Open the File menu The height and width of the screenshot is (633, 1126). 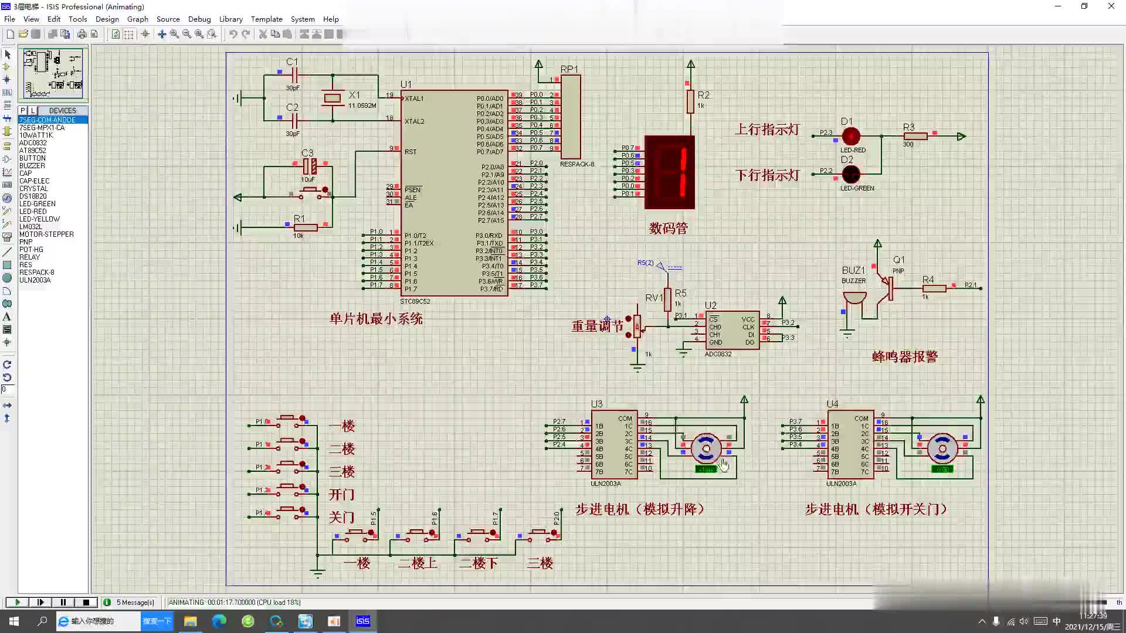(10, 19)
